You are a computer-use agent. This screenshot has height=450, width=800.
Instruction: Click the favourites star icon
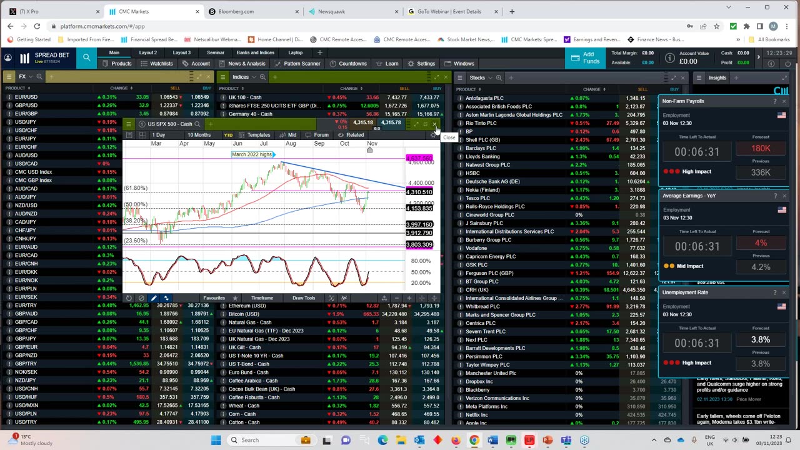(235, 298)
